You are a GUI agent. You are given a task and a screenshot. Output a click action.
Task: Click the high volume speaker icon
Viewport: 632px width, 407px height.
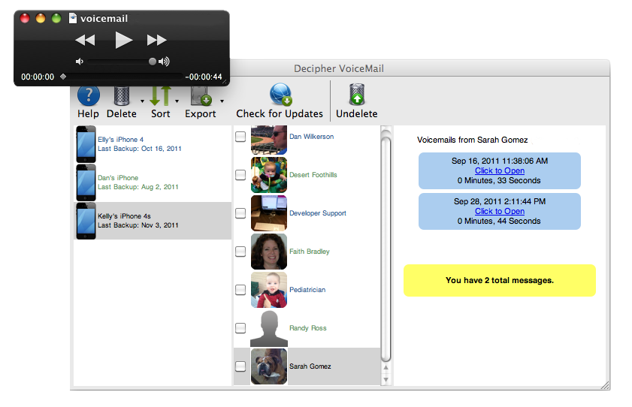(x=164, y=62)
